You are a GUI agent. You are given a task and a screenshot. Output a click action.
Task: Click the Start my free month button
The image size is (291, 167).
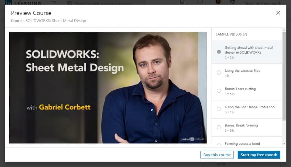pyautogui.click(x=259, y=155)
